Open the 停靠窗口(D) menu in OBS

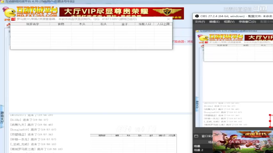tap(247, 22)
